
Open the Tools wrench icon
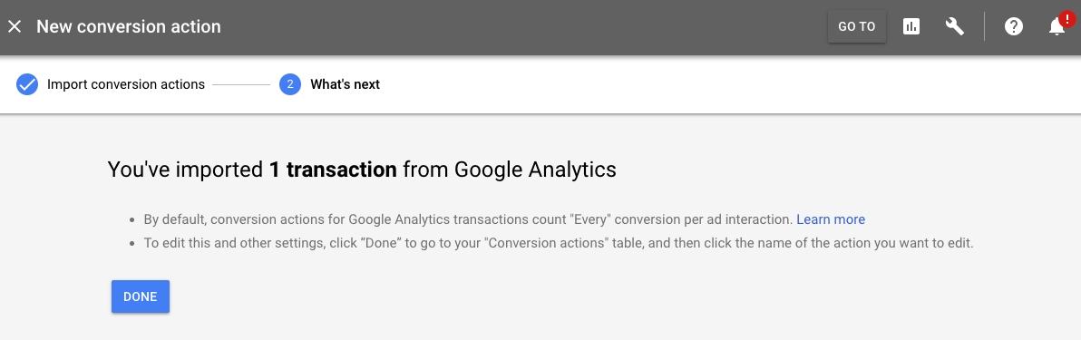click(x=954, y=27)
